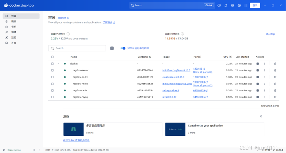Image resolution: width=286 pixels, height=153 pixels.
Task: Open Containerize your application card
Action: tap(215, 129)
